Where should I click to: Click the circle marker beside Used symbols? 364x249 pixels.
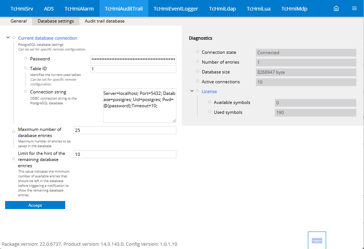point(210,112)
